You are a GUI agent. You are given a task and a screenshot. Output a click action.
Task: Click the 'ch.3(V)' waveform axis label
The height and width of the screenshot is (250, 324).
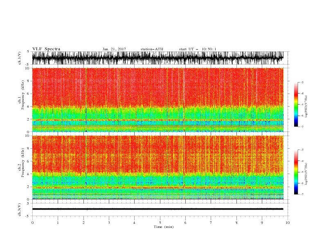(20, 210)
